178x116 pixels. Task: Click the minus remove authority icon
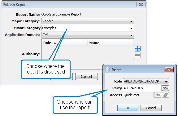pos(137,55)
